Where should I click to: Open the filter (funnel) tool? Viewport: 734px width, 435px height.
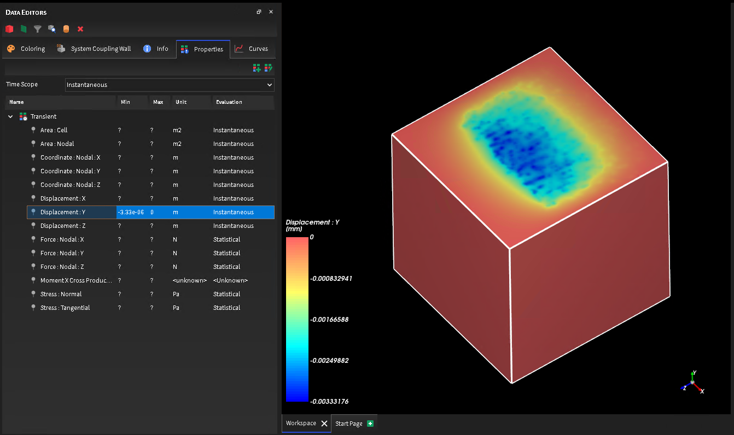click(37, 28)
